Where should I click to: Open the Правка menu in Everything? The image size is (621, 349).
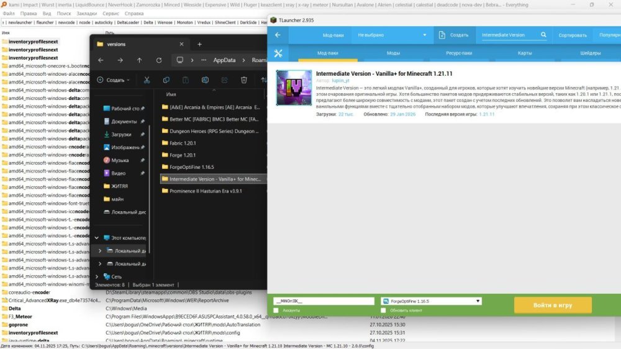point(29,14)
